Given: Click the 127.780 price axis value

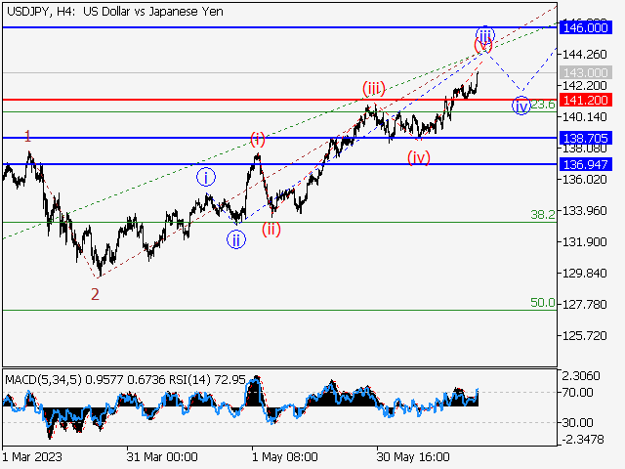Looking at the screenshot, I should tap(584, 304).
